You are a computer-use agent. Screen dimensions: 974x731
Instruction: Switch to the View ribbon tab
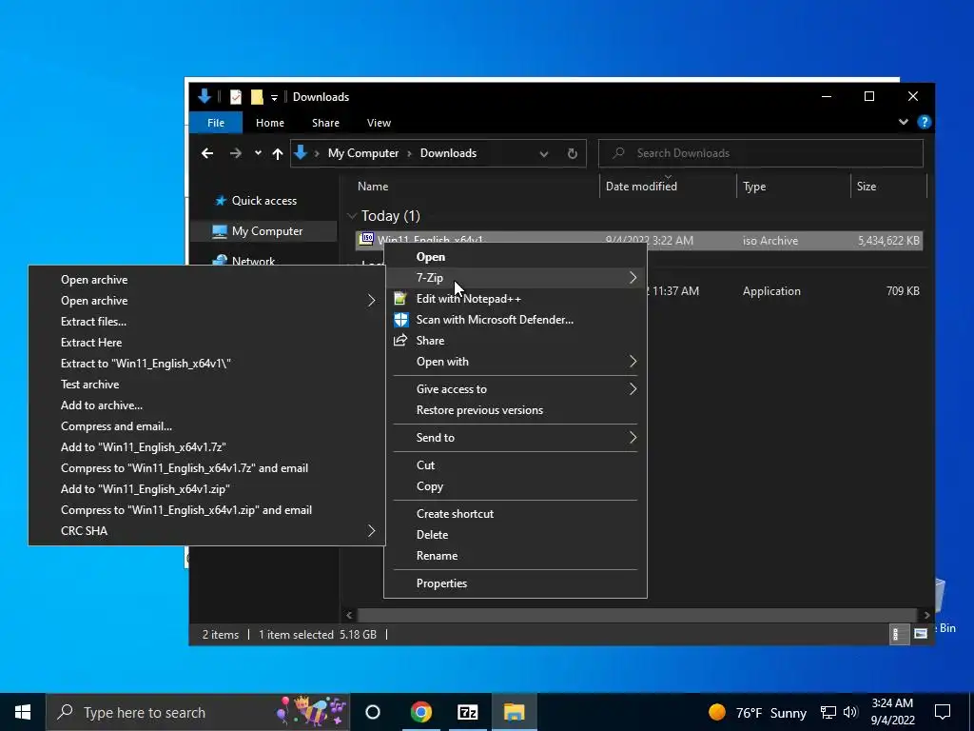[379, 123]
